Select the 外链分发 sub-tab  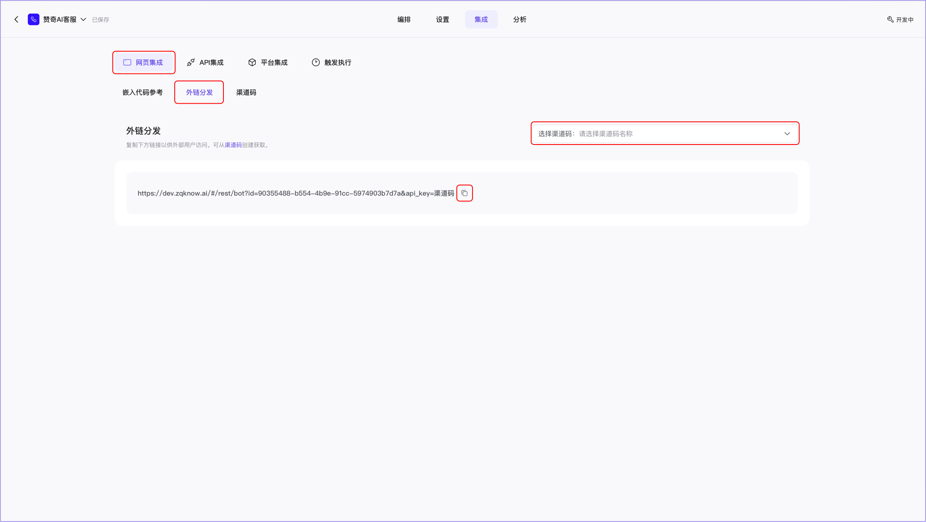199,93
